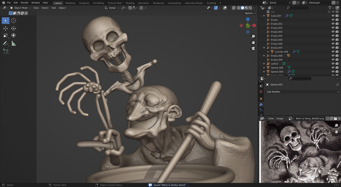The height and width of the screenshot is (187, 341).
Task: Select the Move tool in the viewport toolbar
Action: (x=6, y=28)
